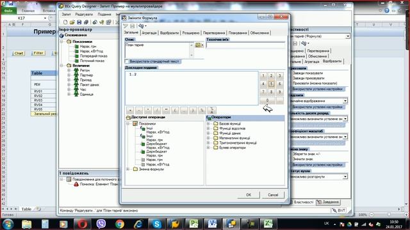
Task: Expand Функції даних operators folder
Action: [x=208, y=134]
